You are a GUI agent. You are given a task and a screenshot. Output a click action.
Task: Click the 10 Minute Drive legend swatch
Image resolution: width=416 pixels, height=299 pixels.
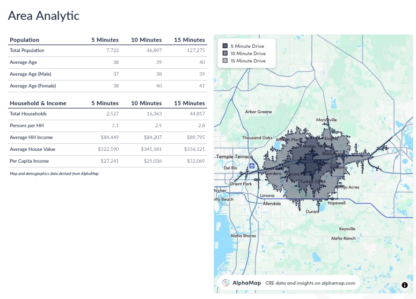coord(225,54)
